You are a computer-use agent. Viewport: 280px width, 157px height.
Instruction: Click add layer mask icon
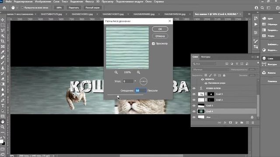(x=231, y=123)
